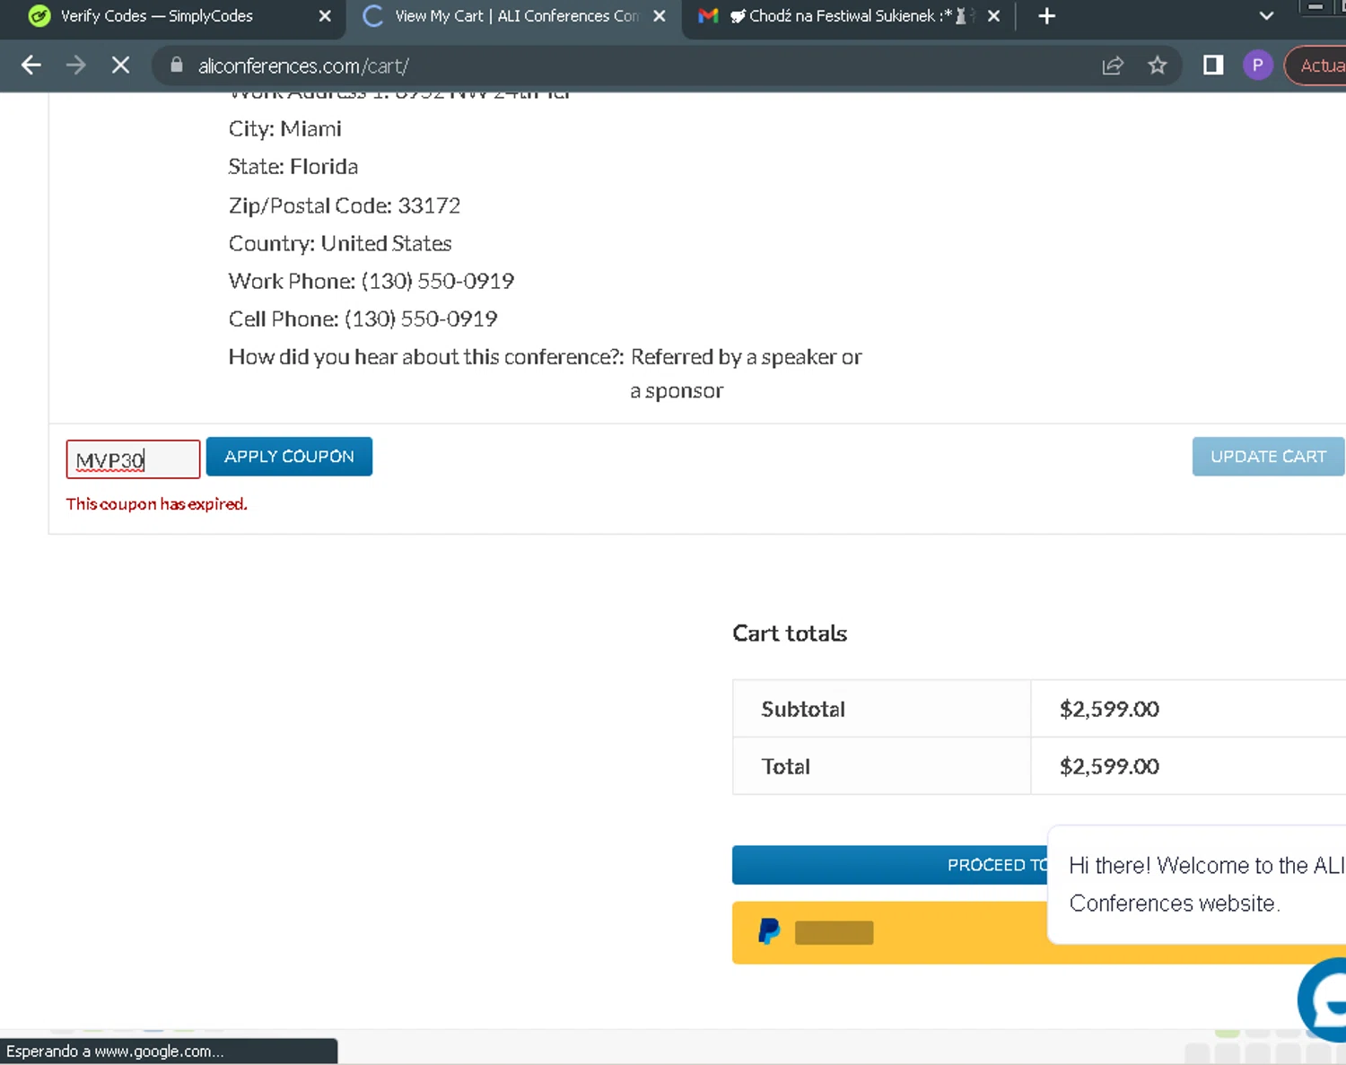
Task: Click the 'This coupon has expired.' error text
Action: tap(157, 504)
